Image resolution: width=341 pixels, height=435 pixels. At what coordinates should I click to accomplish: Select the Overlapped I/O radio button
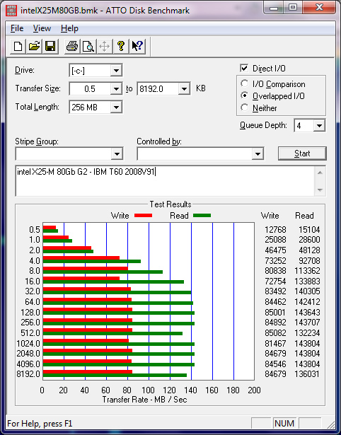click(245, 95)
